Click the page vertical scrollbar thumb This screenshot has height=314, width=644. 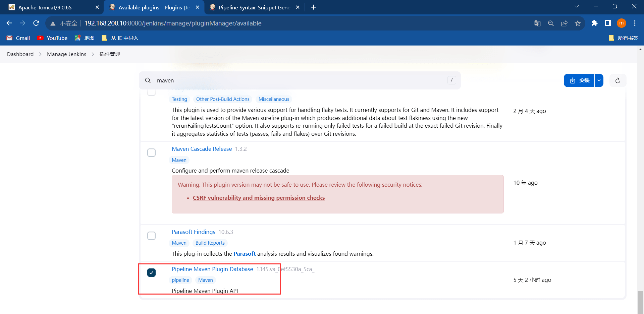(641, 302)
